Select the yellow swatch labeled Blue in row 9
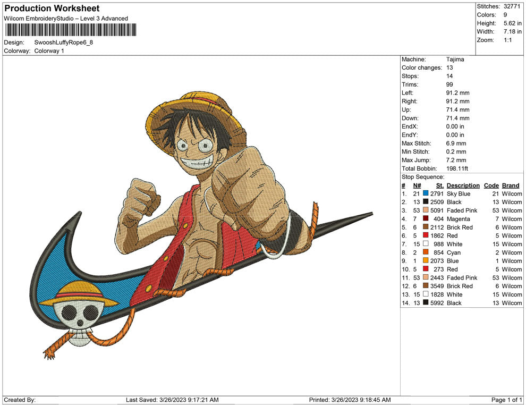The height and width of the screenshot is (405, 526). tap(426, 261)
